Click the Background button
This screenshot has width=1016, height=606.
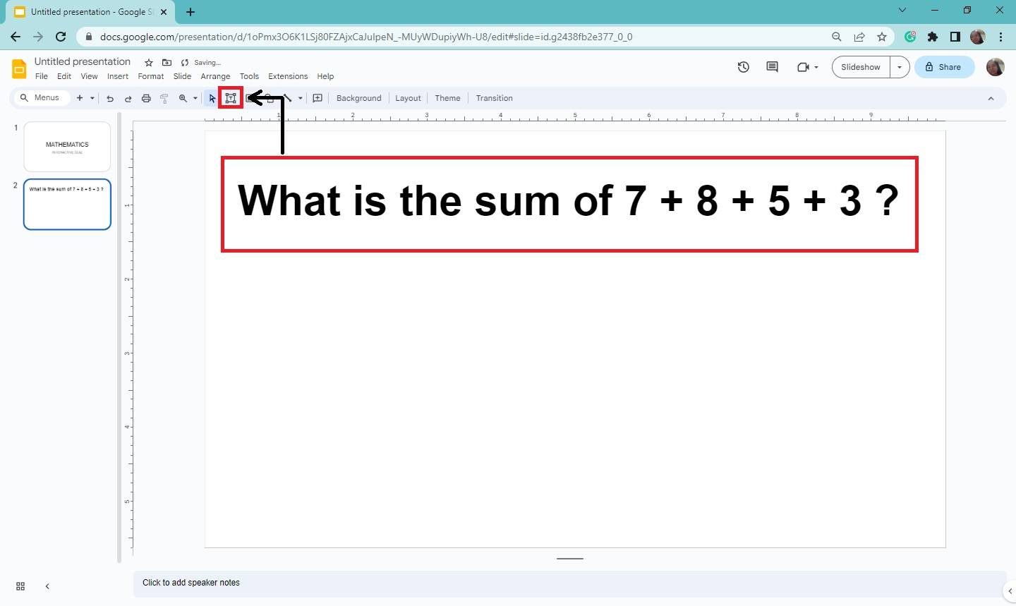[x=358, y=98]
